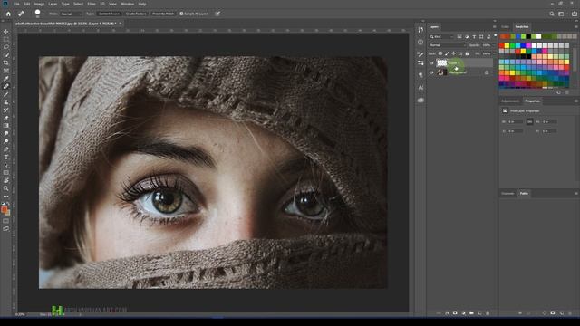This screenshot has height=326, width=580.
Task: Open the Swatches panel menu
Action: pos(576,26)
